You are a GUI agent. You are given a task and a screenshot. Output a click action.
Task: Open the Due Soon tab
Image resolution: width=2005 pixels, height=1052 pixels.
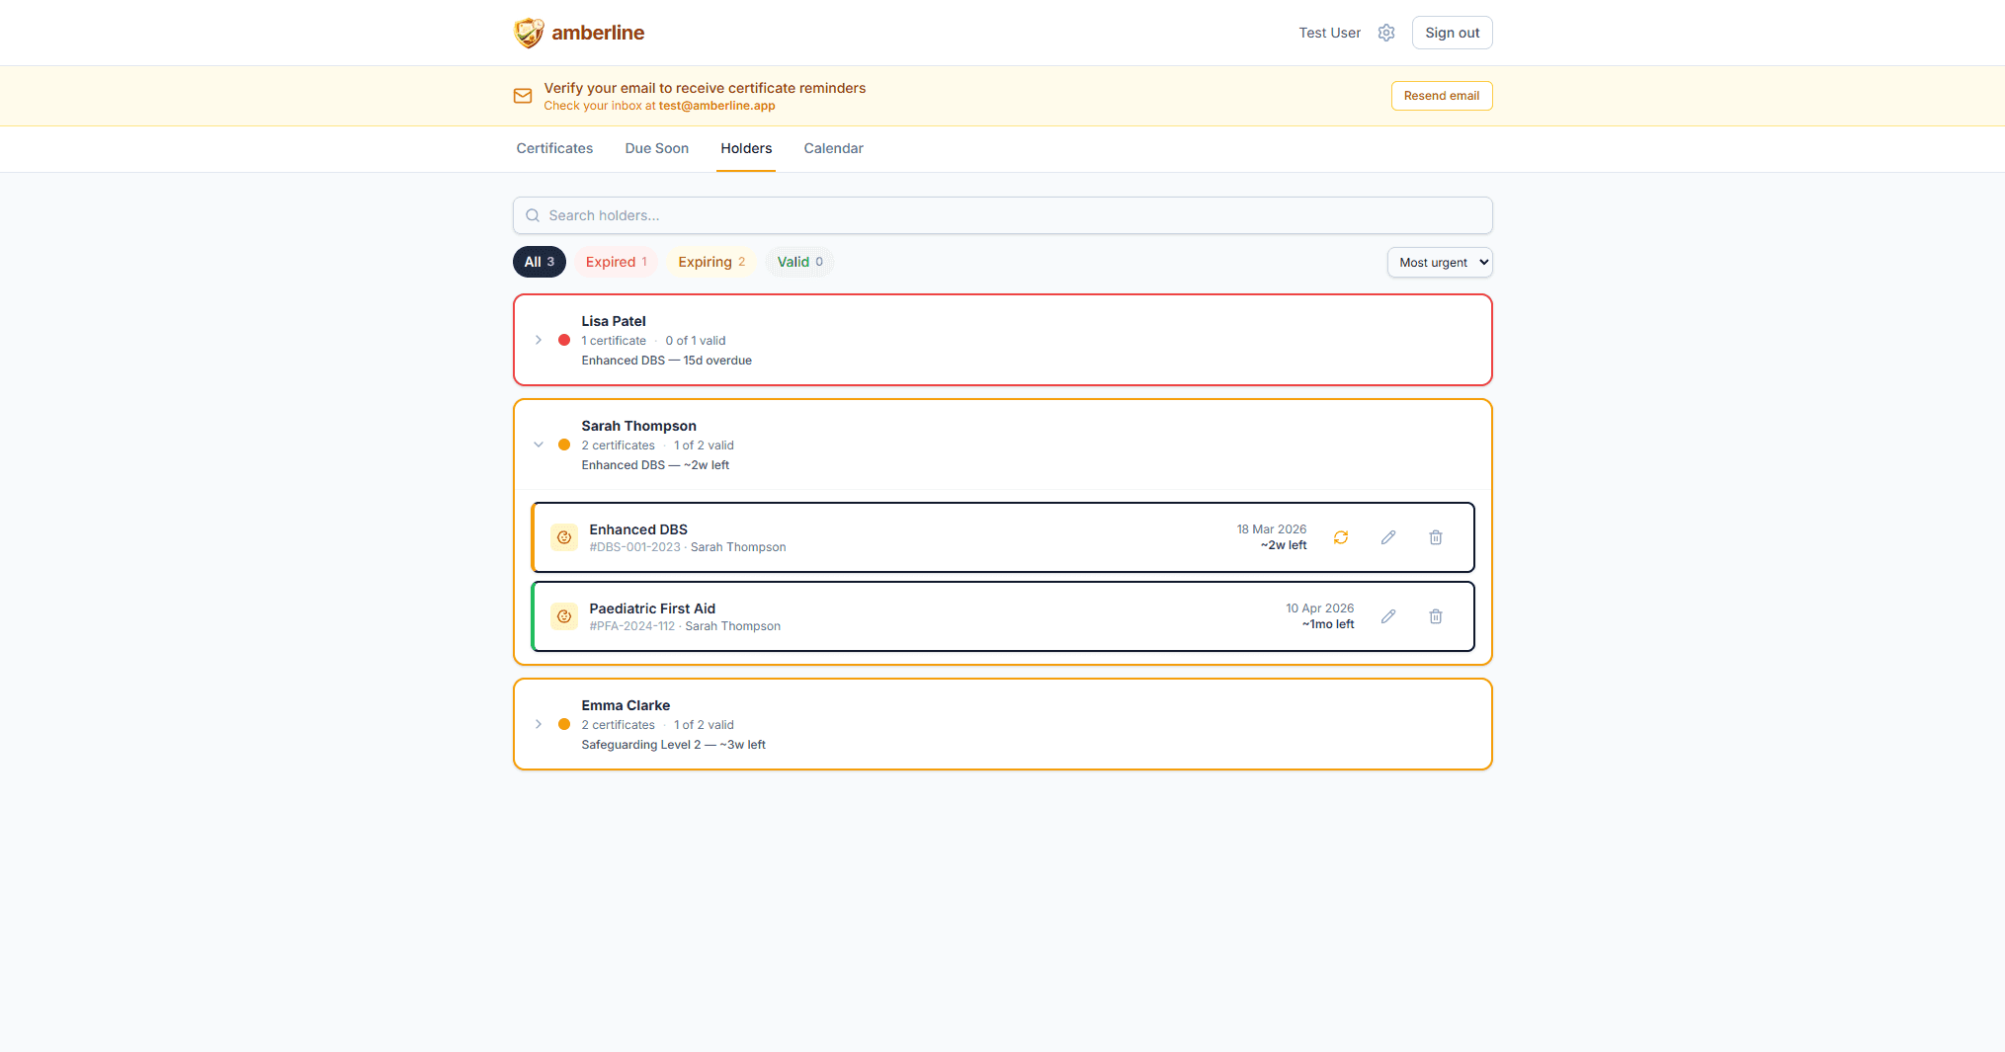click(656, 148)
